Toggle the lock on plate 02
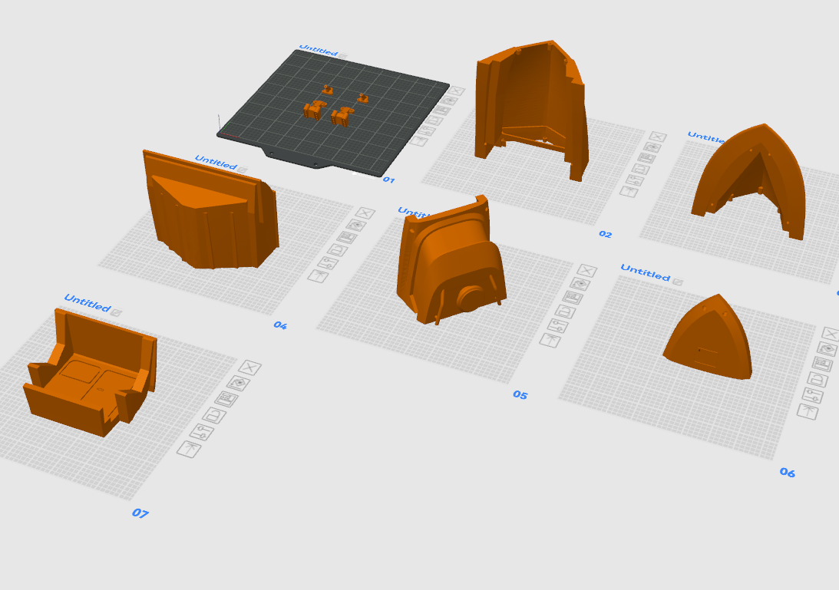839x590 pixels. 640,169
